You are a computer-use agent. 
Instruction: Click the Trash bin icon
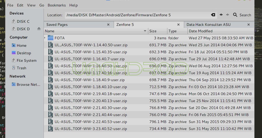(13, 68)
